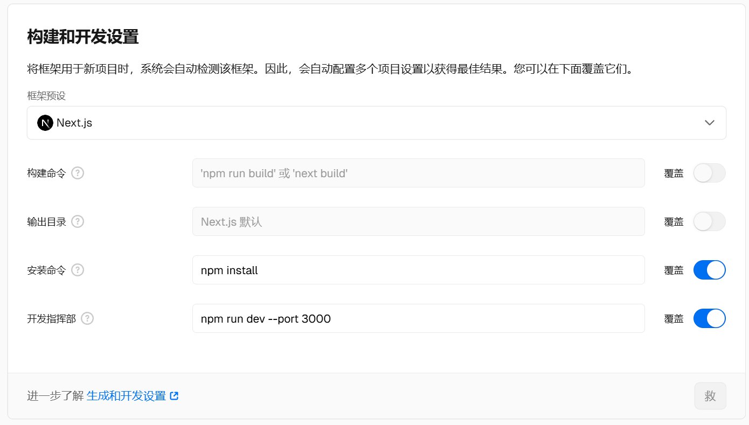This screenshot has height=425, width=749.
Task: Click the 开发指挥部 label text
Action: coord(51,319)
